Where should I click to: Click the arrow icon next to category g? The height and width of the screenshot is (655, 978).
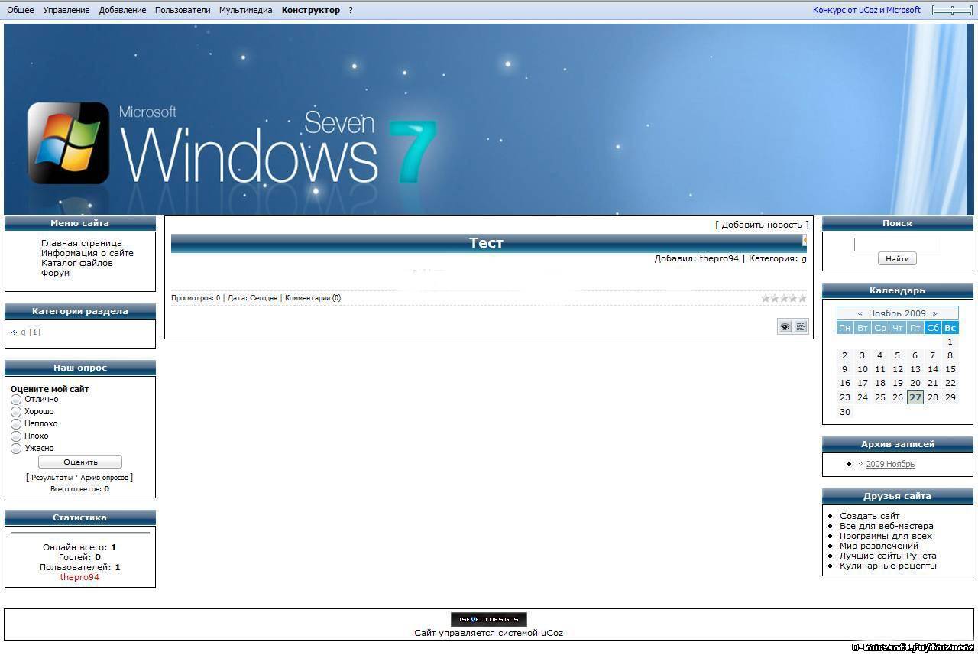14,332
